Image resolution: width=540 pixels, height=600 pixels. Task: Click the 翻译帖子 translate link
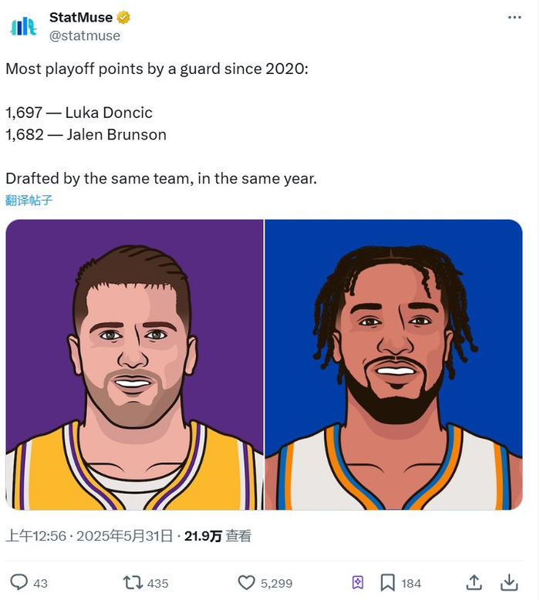[x=29, y=201]
